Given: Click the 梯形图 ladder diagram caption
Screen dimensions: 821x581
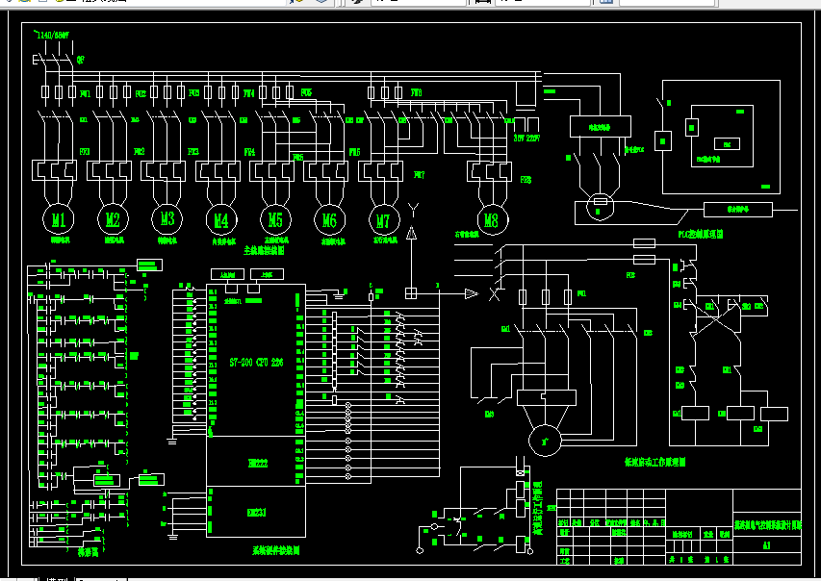Looking at the screenshot, I should [88, 552].
